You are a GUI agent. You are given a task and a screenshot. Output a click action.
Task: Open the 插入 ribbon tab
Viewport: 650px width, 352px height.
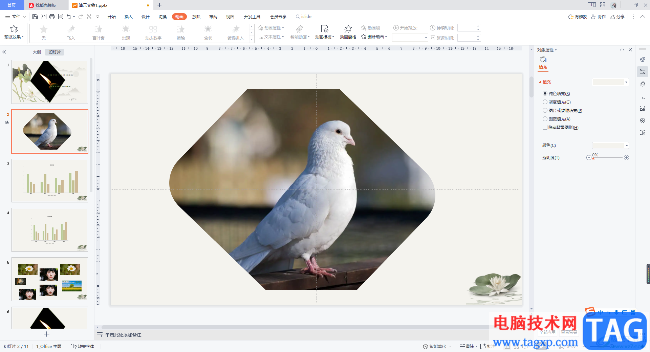tap(129, 17)
